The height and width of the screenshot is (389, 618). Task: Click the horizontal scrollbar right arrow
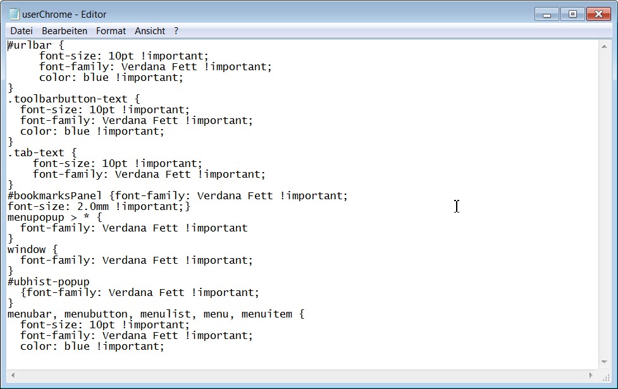pos(593,375)
